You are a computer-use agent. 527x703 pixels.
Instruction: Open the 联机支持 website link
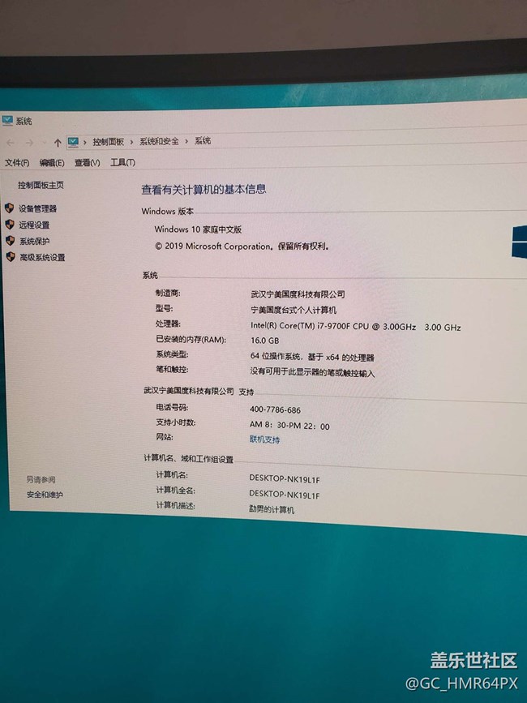[264, 439]
